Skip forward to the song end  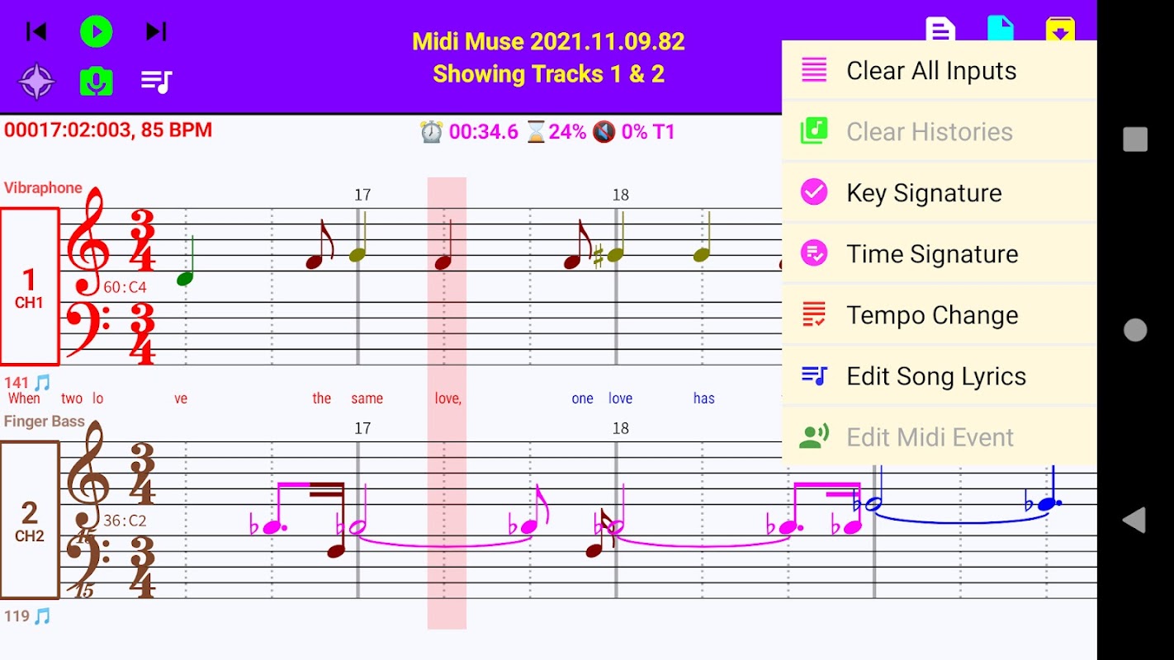point(156,31)
